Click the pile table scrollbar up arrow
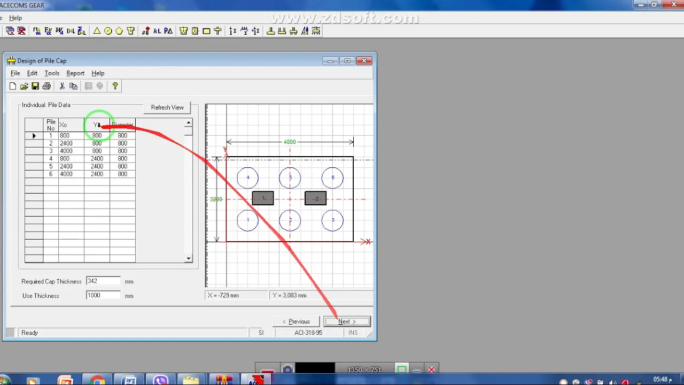 click(188, 122)
